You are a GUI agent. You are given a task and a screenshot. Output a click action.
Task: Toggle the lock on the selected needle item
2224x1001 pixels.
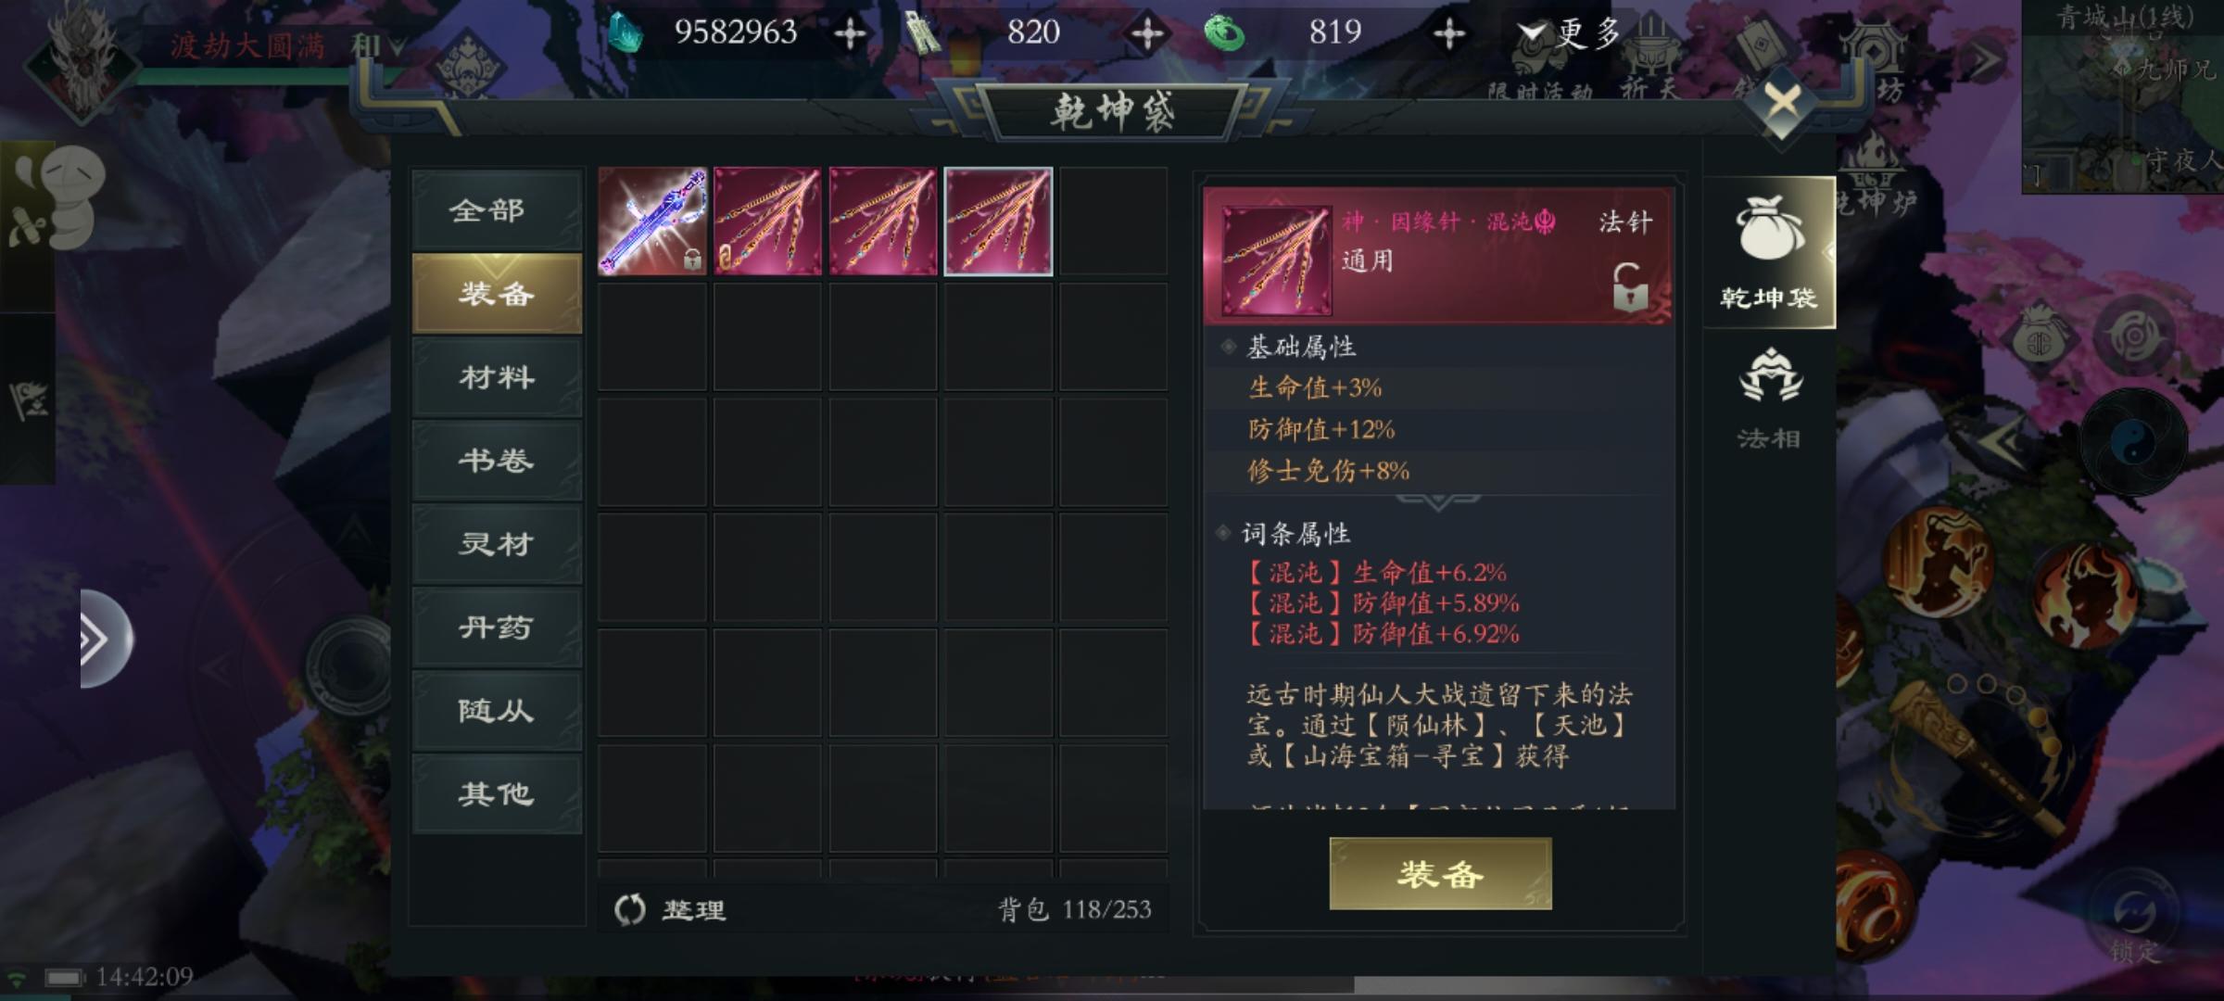[1629, 287]
